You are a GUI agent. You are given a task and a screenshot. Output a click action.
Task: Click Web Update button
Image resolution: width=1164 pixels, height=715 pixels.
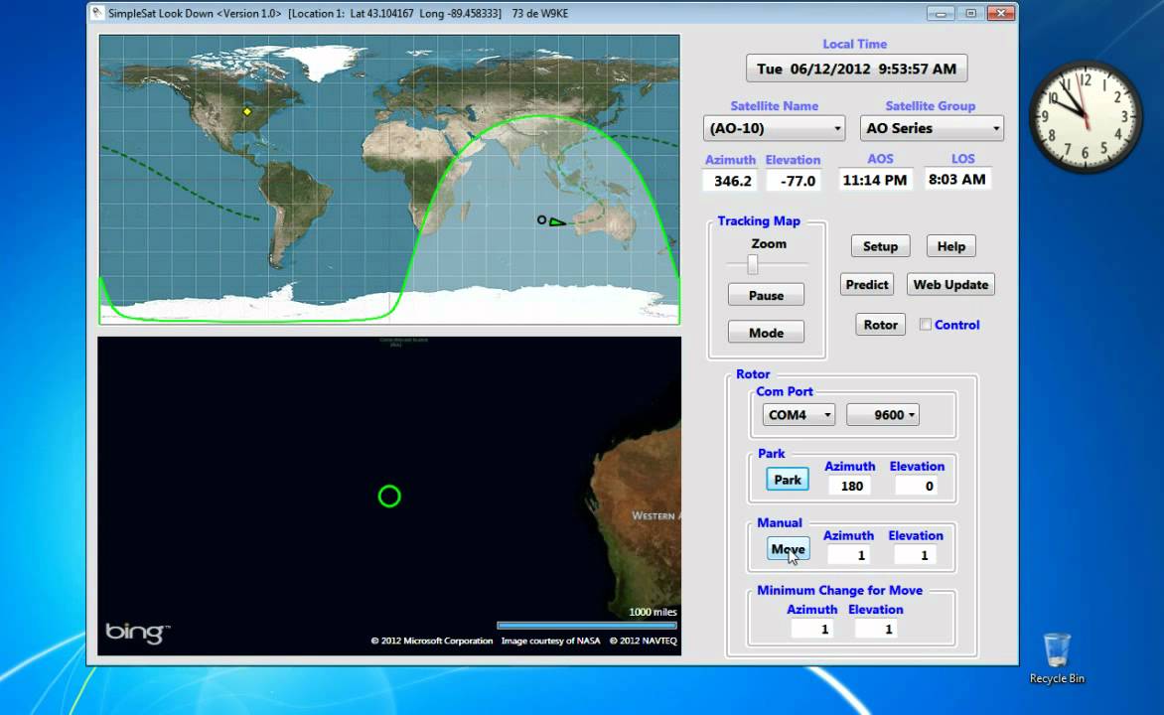coord(950,284)
